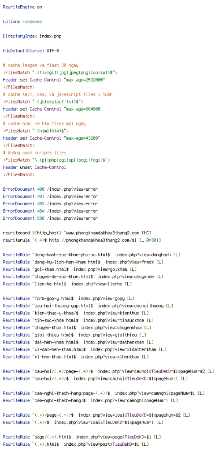This screenshot has height=451, width=218.
Task: Click view=loai rule with pageNum=1
Action: (83, 422)
